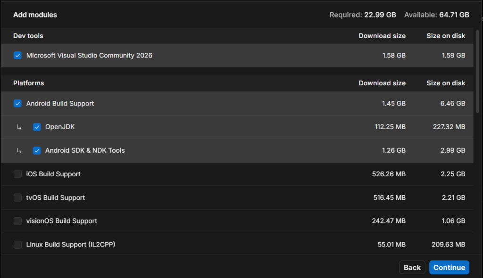Enable the tvOS Build Support checkbox
Screen dimensions: 483x278
(17, 197)
